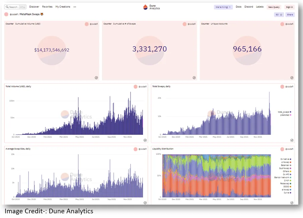This screenshot has height=218, width=303.
Task: Toggle the Paraswap legend series
Action: pos(286,184)
